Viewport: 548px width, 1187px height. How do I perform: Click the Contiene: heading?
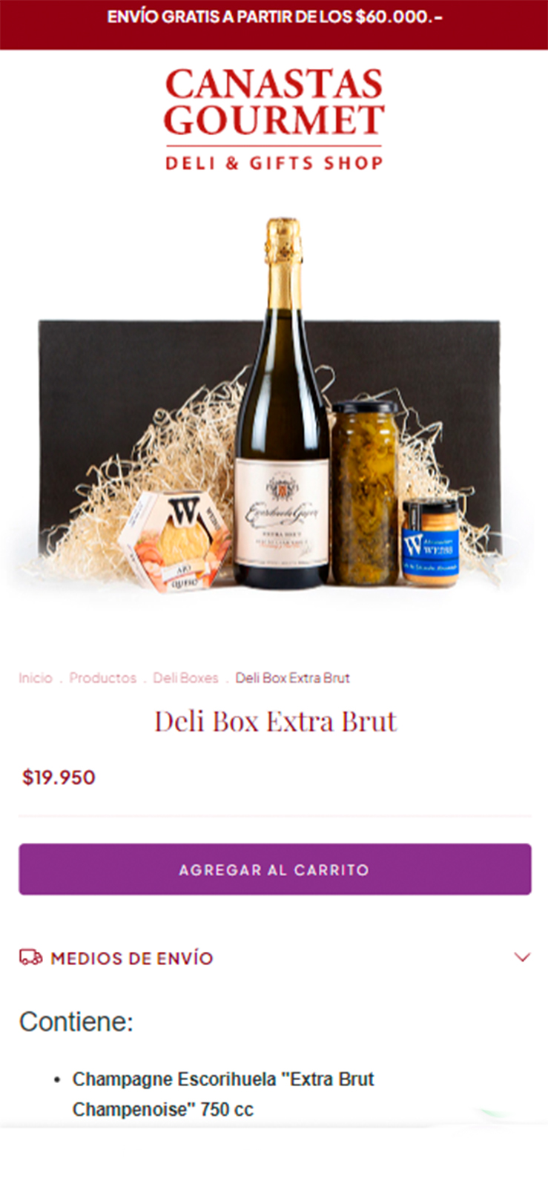(x=76, y=1022)
